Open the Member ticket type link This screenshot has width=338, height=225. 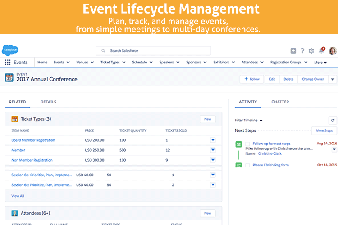coord(18,150)
